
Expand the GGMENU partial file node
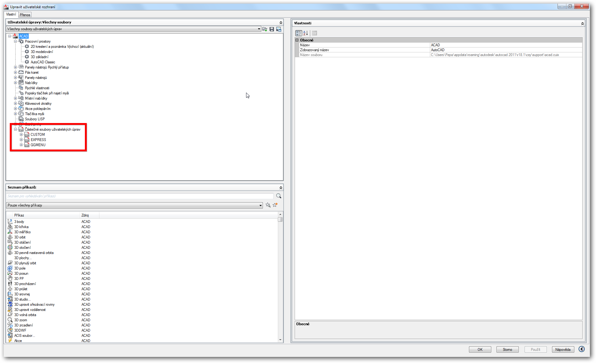click(21, 145)
